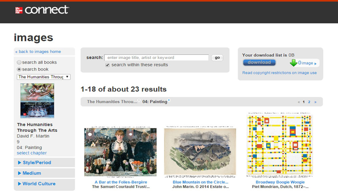Image resolution: width=338 pixels, height=191 pixels.
Task: Click the Blue Mountain painting thumbnail
Action: 200,152
